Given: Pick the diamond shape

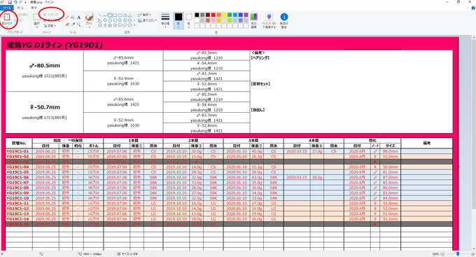Looking at the screenshot, I should [x=105, y=20].
